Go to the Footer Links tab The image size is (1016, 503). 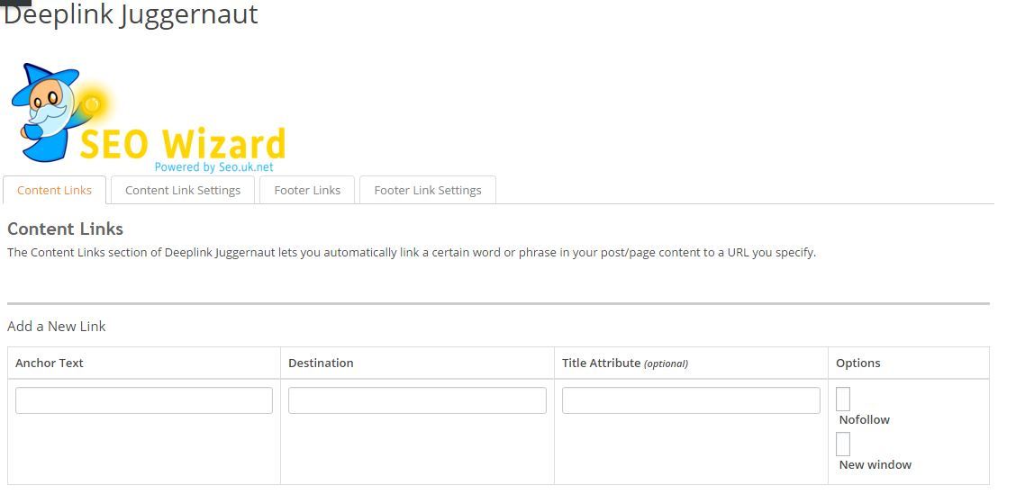point(307,190)
